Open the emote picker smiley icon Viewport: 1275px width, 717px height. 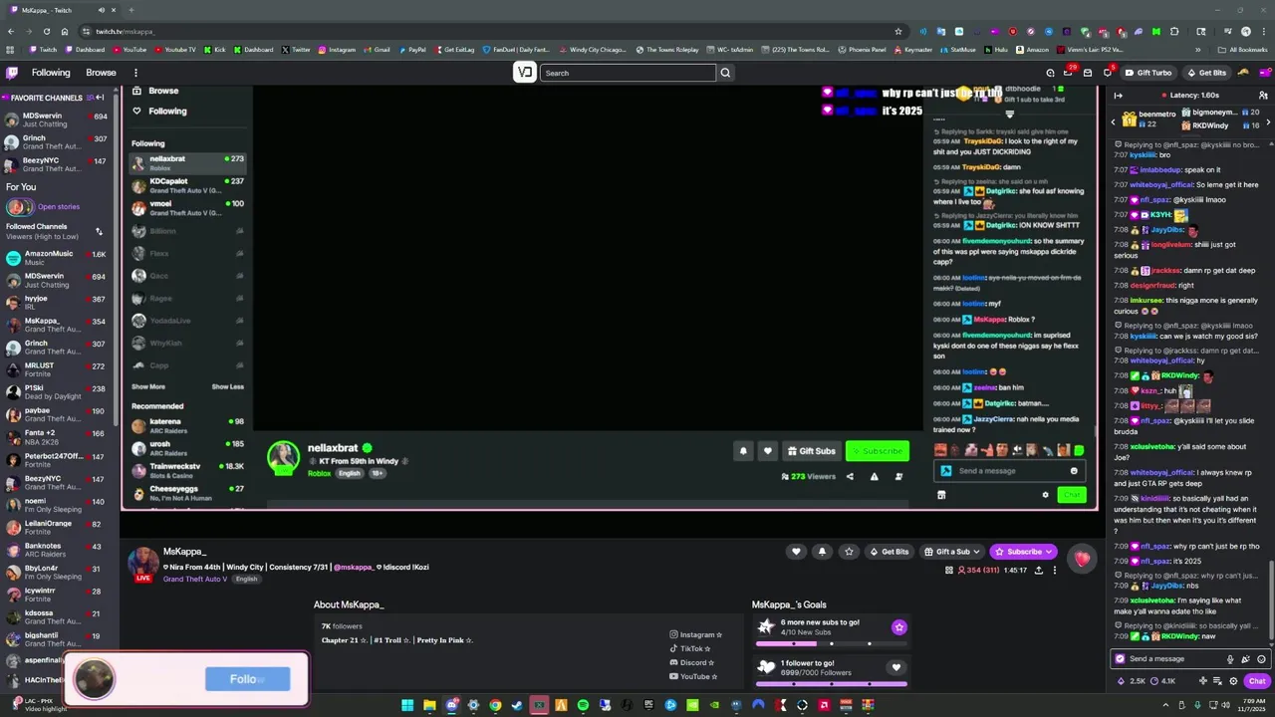tap(1261, 659)
